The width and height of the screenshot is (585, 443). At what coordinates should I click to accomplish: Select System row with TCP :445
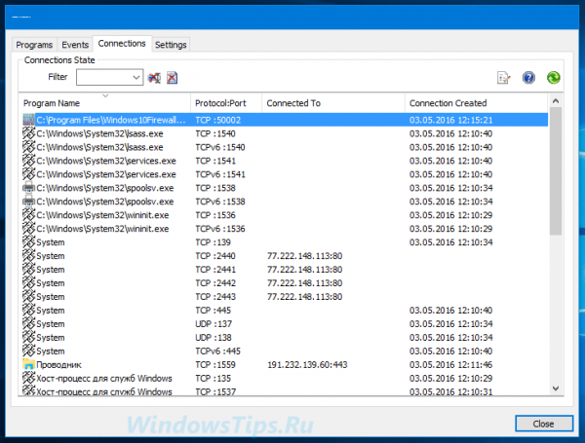click(285, 311)
